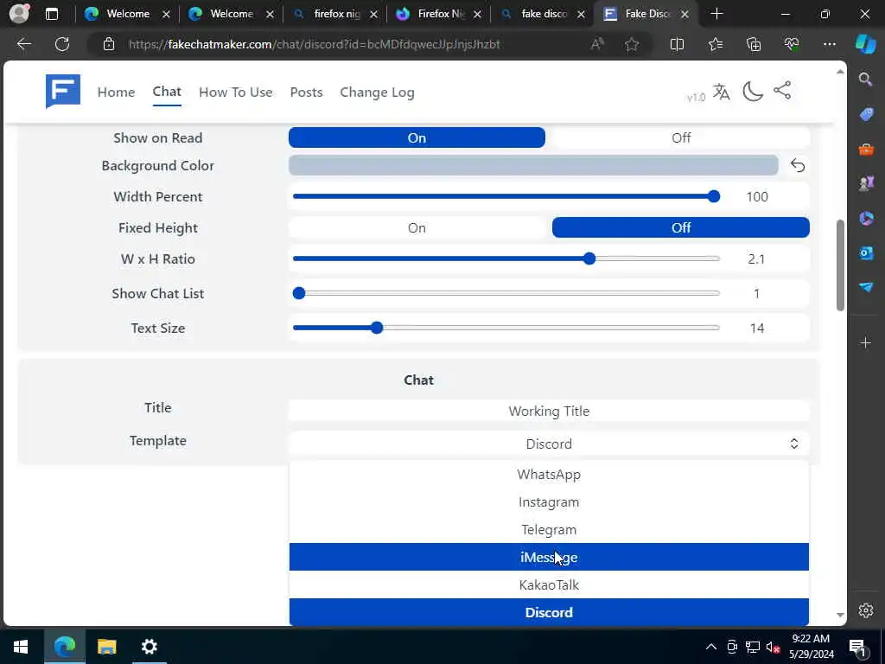The image size is (885, 664).
Task: Toggle dark mode moon icon
Action: coord(753,91)
